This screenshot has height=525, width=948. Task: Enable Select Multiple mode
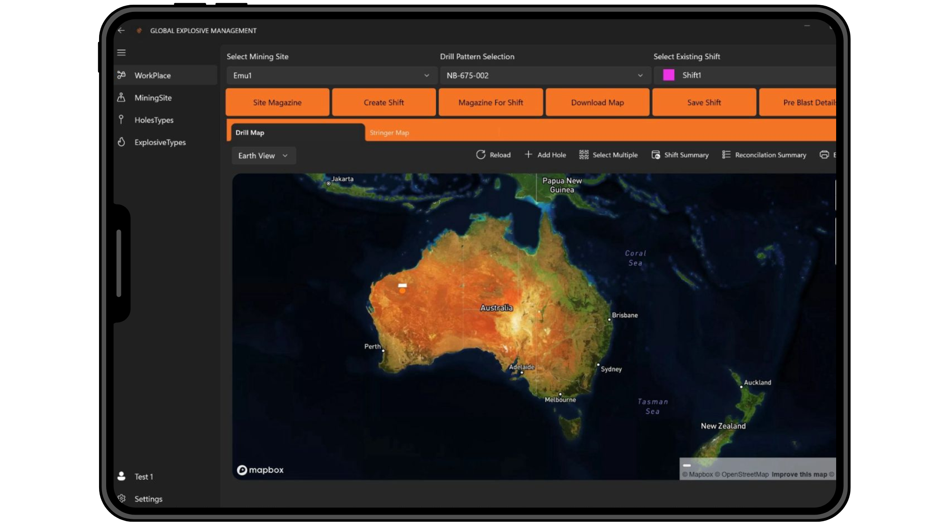584,155
